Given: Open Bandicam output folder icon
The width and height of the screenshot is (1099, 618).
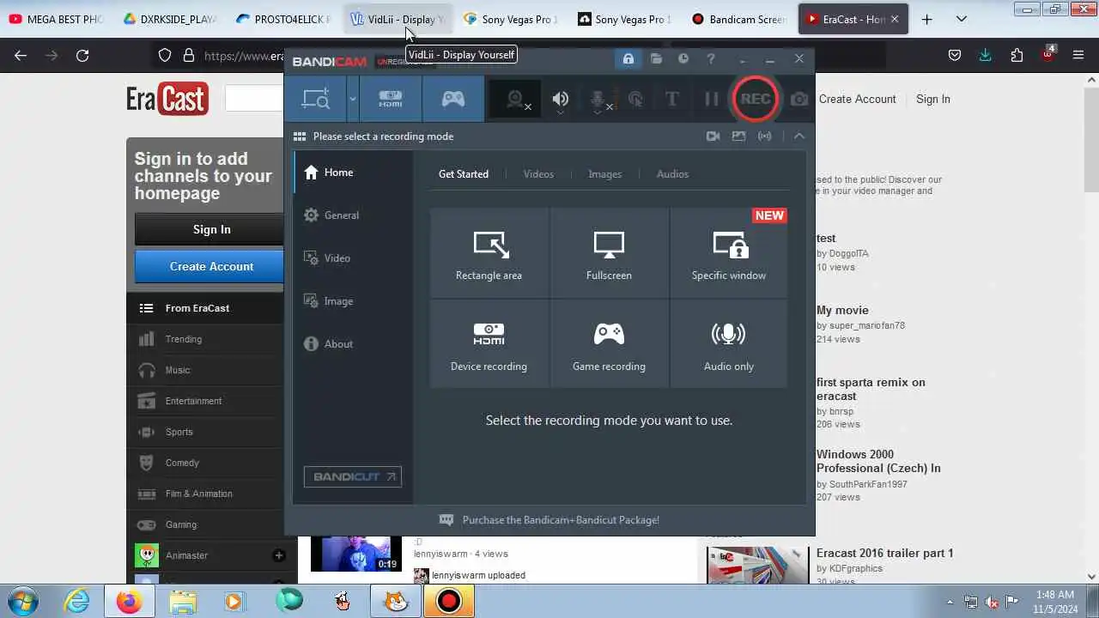Looking at the screenshot, I should 656,59.
